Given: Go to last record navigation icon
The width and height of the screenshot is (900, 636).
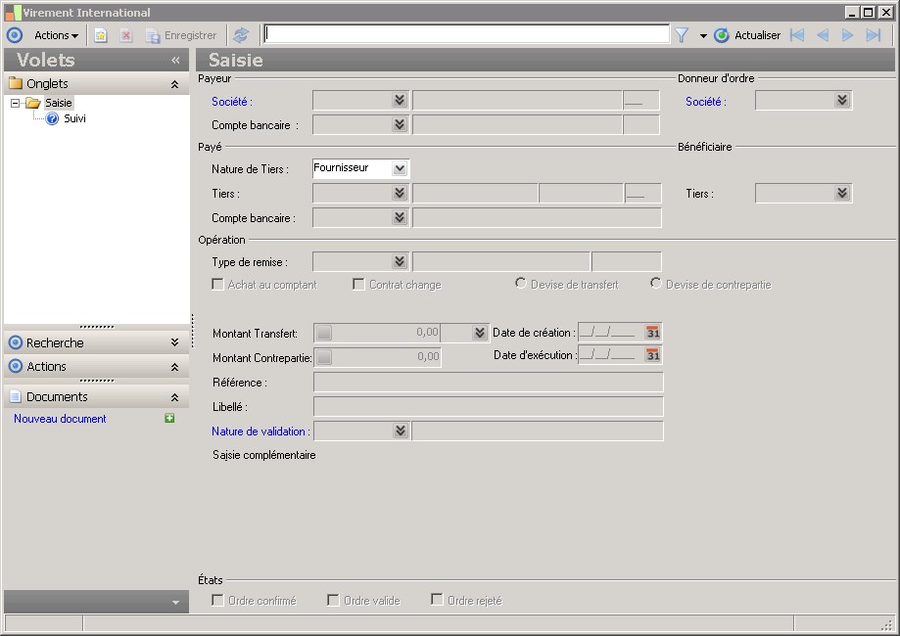Looking at the screenshot, I should click(x=873, y=35).
